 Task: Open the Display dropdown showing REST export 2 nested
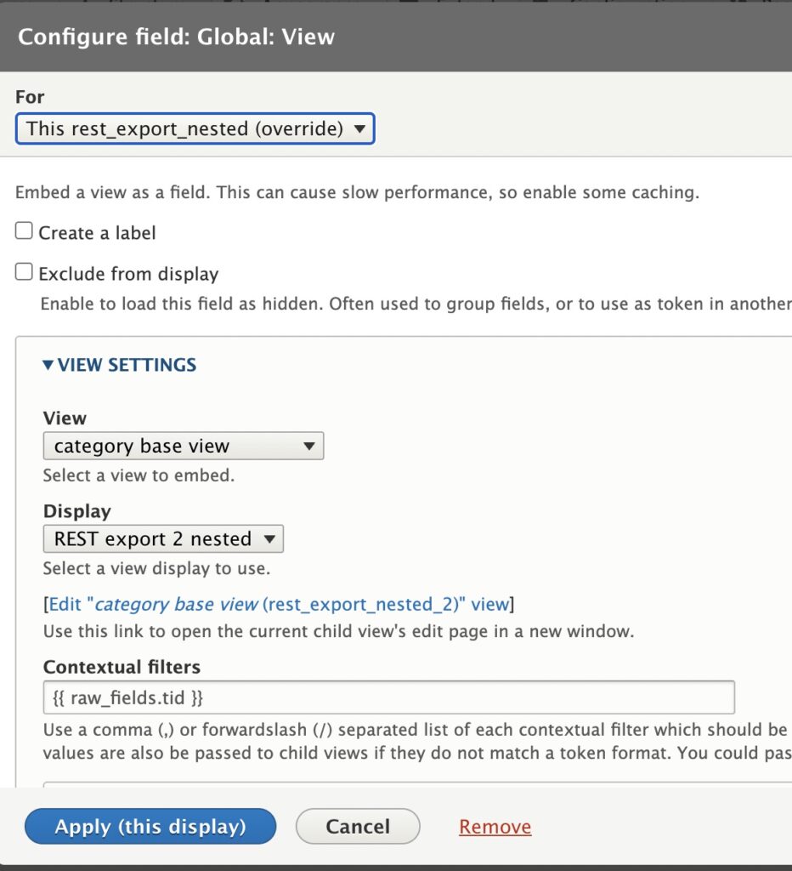[163, 538]
